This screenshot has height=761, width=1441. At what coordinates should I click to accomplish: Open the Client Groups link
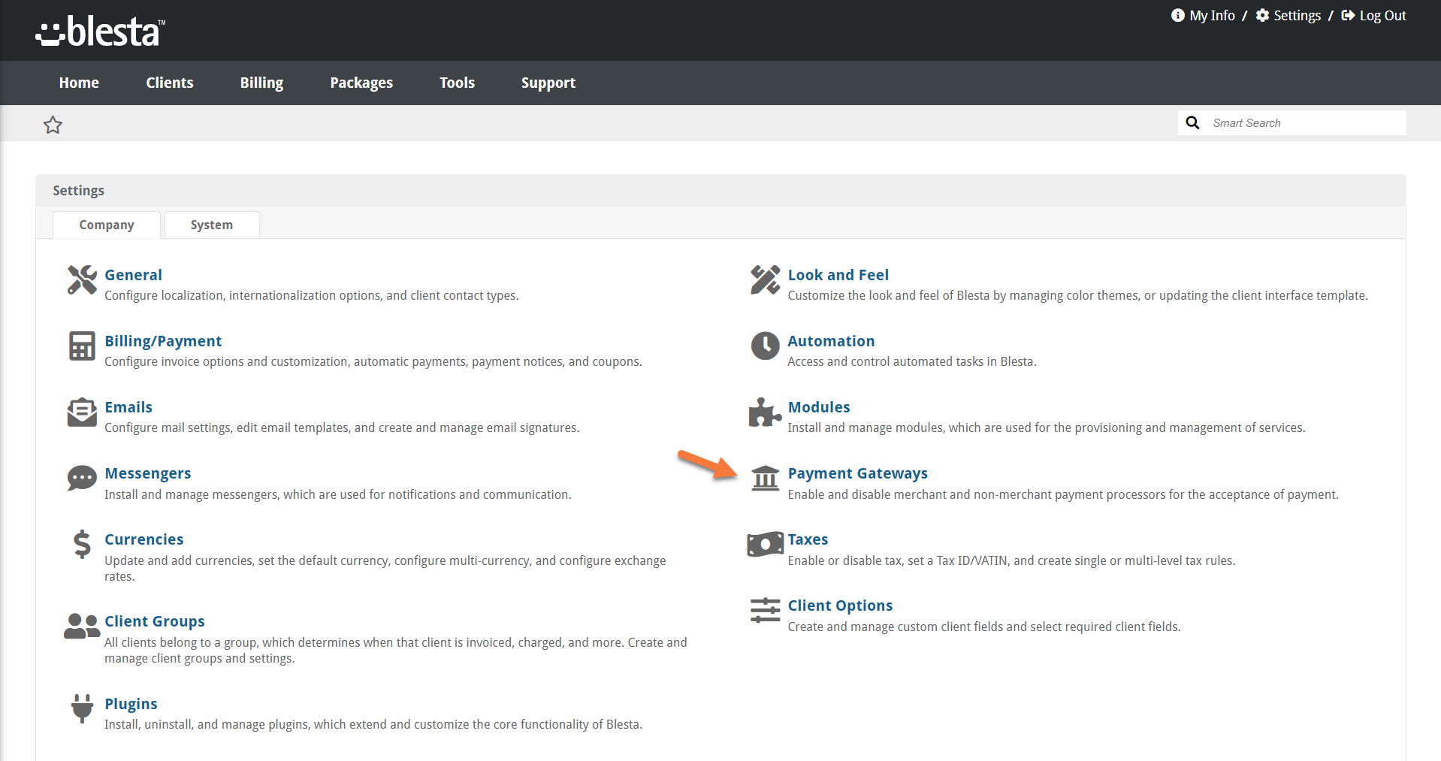tap(155, 621)
